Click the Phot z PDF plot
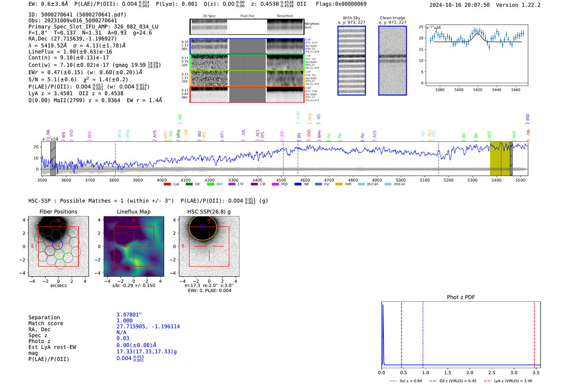Image resolution: width=569 pixels, height=387 pixels. pyautogui.click(x=461, y=335)
